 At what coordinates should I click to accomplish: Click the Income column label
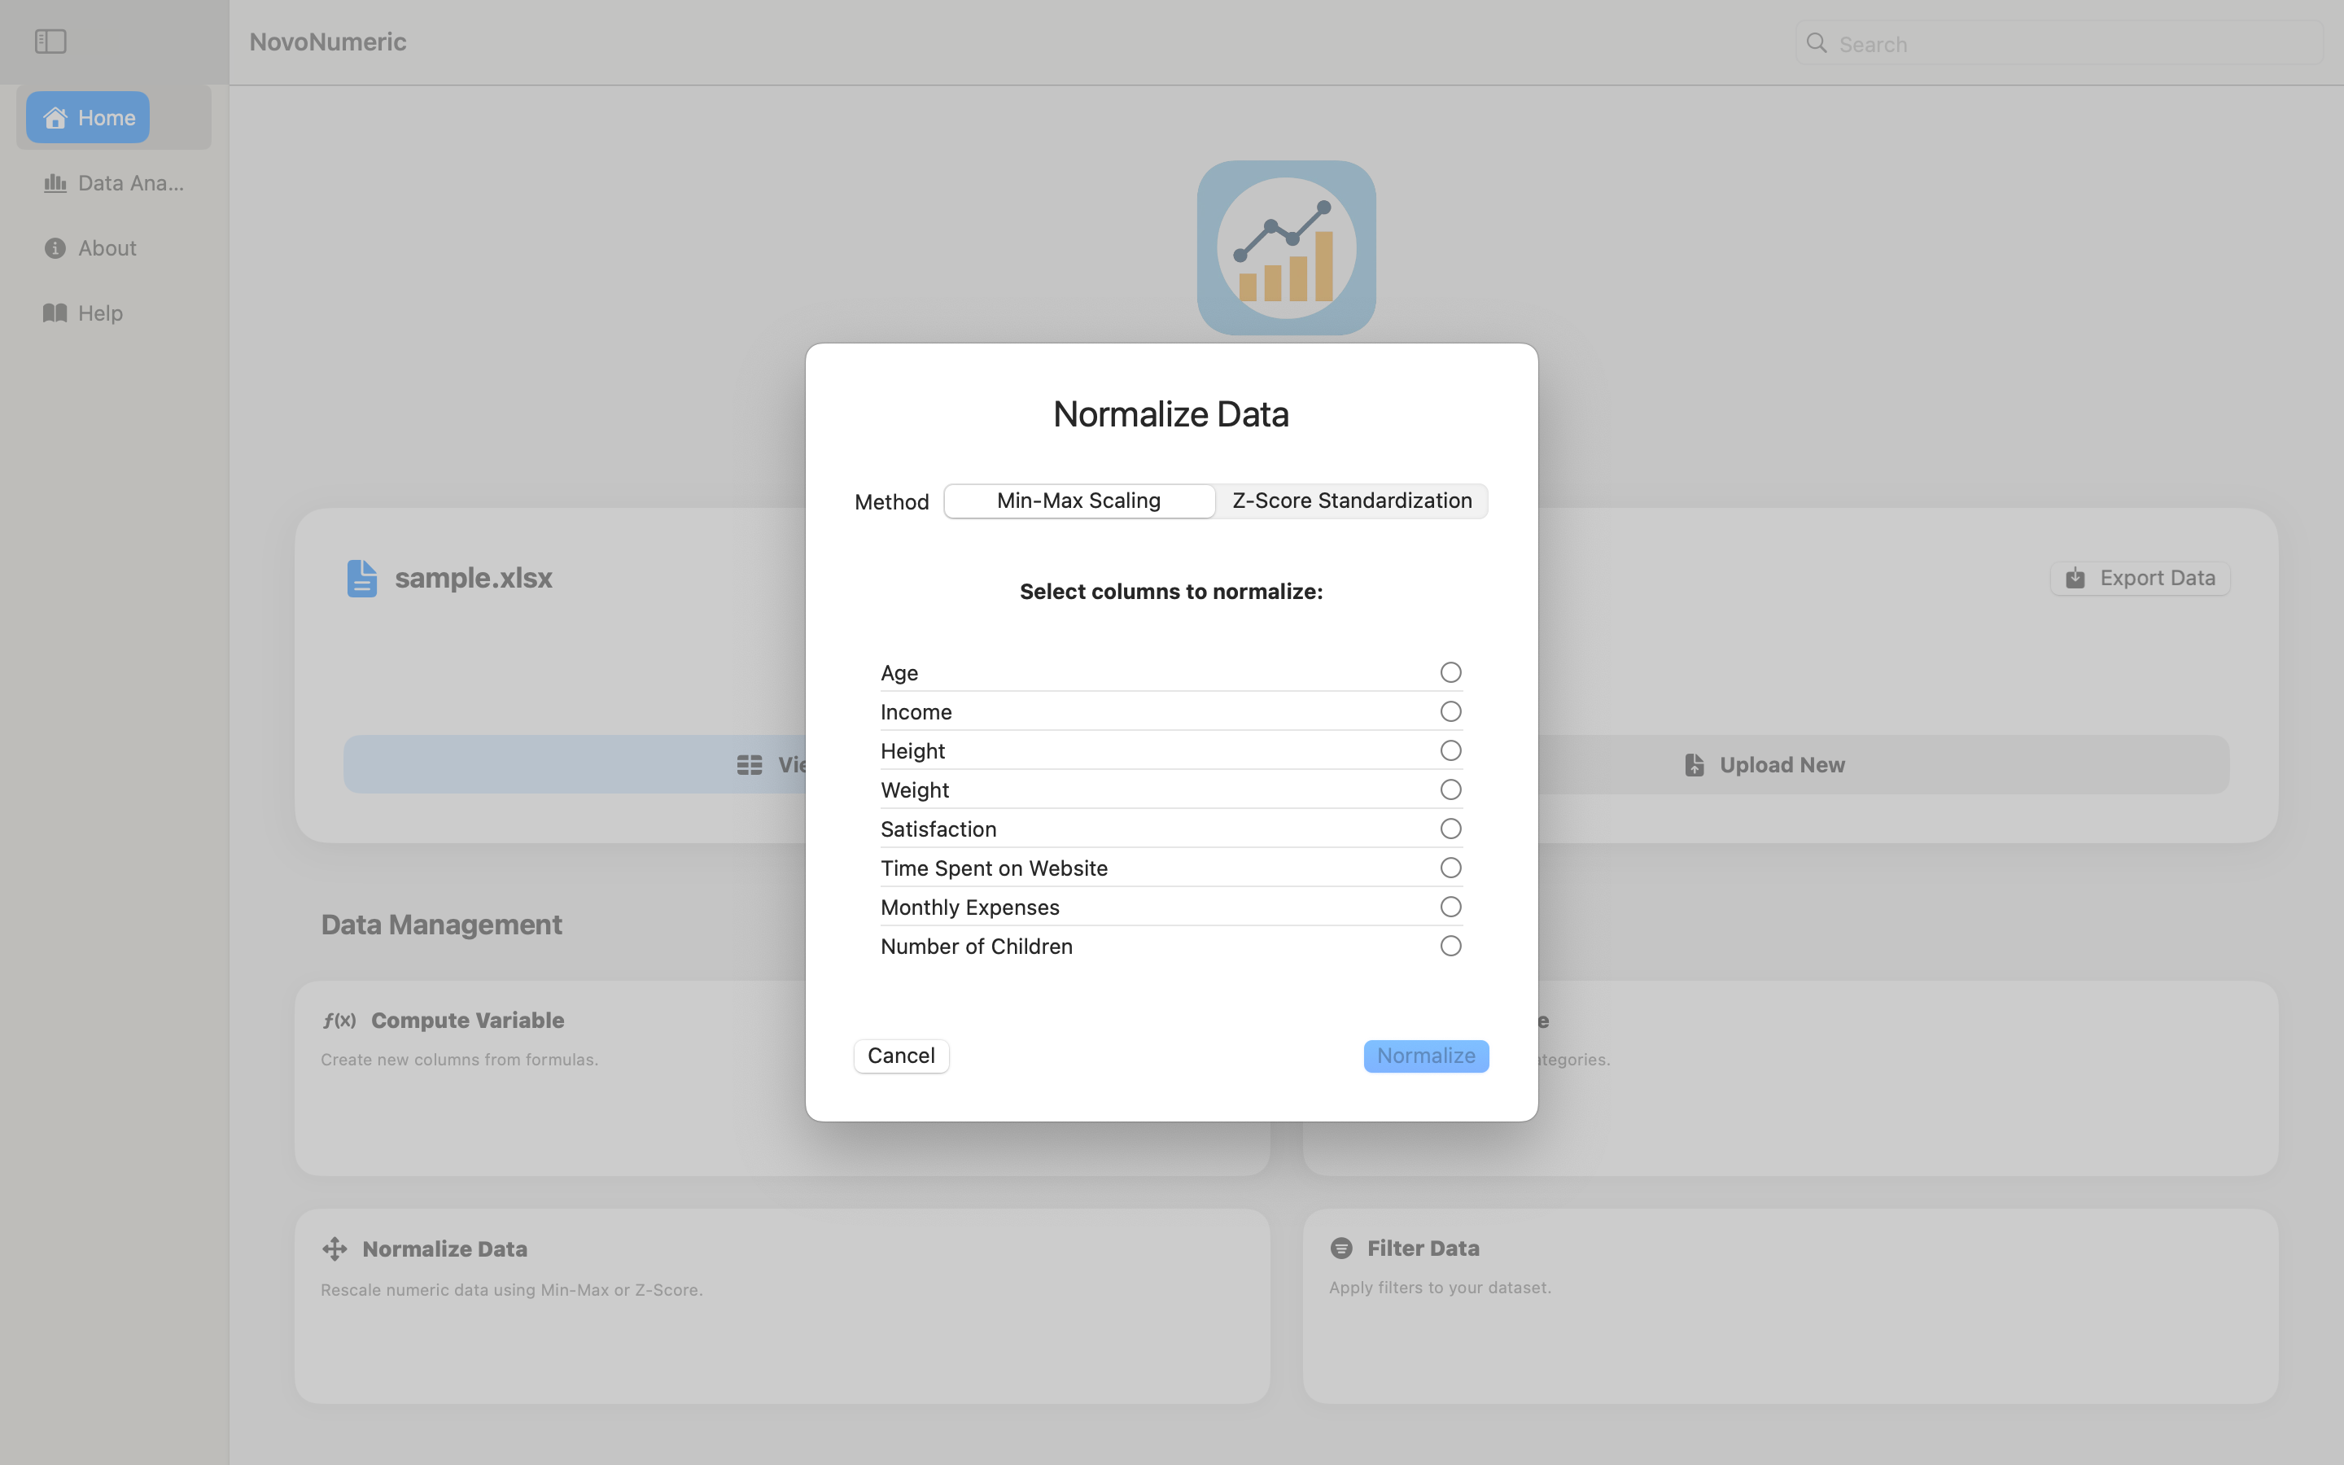[916, 712]
